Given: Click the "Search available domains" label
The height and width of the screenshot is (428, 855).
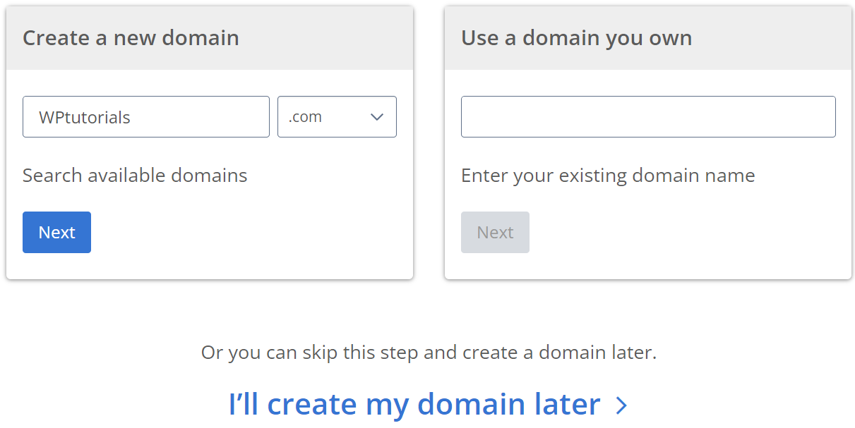Looking at the screenshot, I should coord(135,175).
